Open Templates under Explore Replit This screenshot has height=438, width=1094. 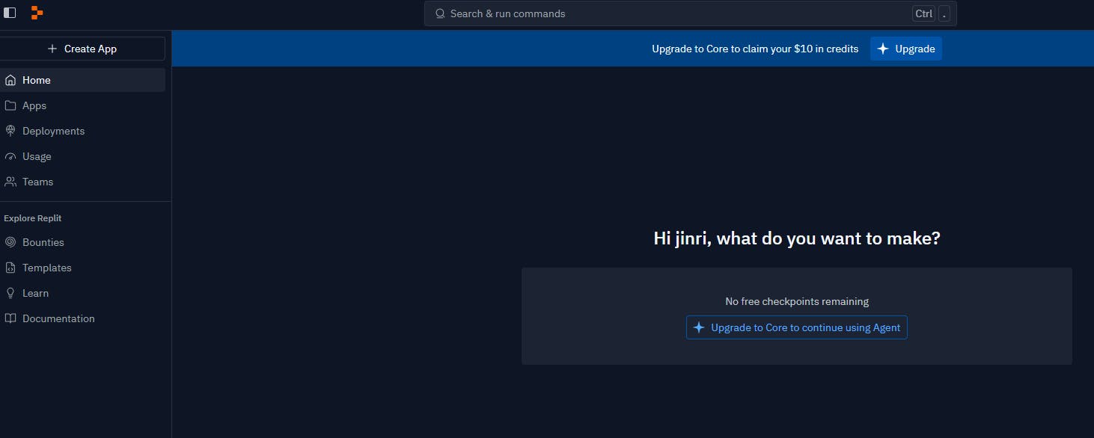(82, 268)
